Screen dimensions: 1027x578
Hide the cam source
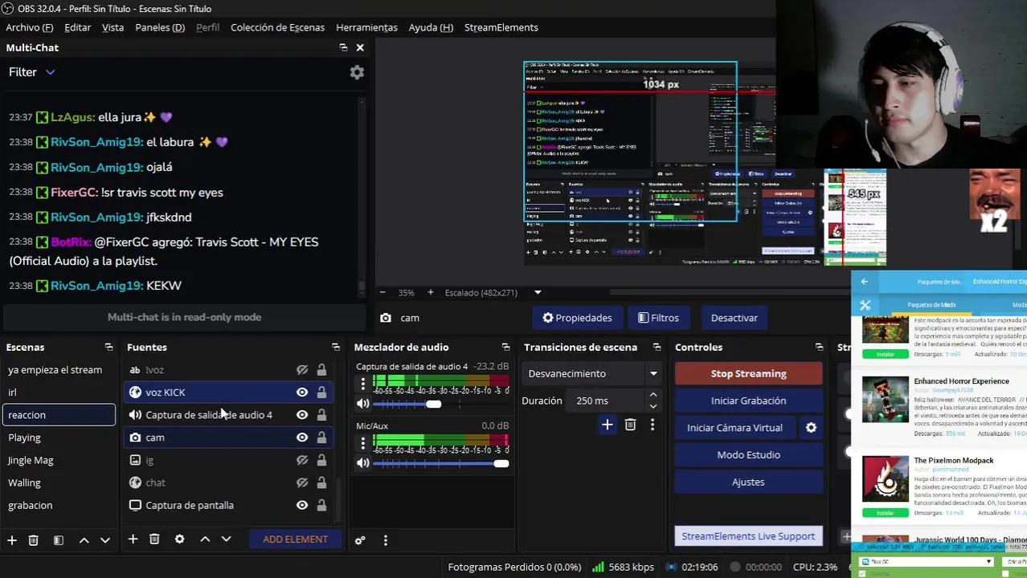click(302, 438)
